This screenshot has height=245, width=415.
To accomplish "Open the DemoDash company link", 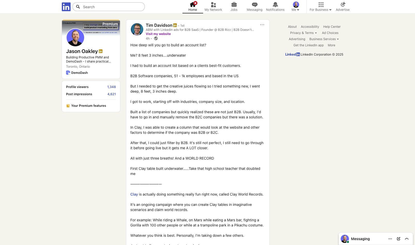I will [x=79, y=73].
